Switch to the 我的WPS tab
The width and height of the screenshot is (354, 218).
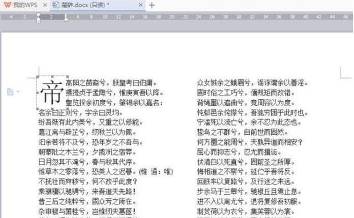[25, 5]
